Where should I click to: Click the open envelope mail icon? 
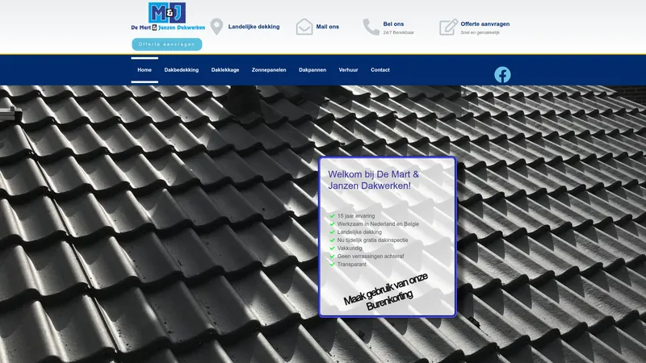pyautogui.click(x=304, y=27)
